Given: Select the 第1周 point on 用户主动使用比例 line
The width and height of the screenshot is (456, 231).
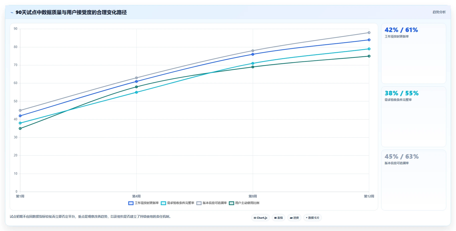Looking at the screenshot, I should [20, 128].
